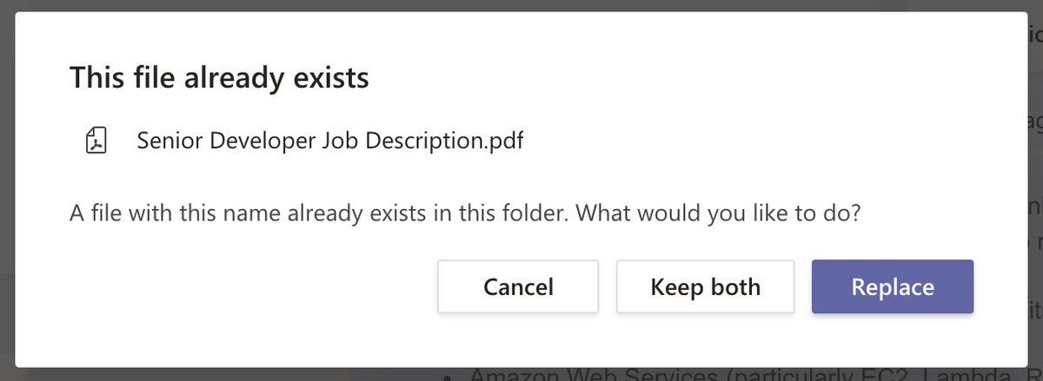
Task: Select the Senior Developer Job Description.pdf filename
Action: point(330,140)
